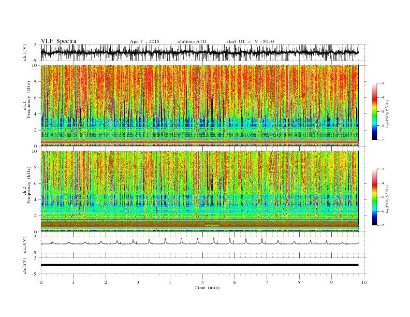
Task: Select the ch.4 flat black trace
Action: 199,265
